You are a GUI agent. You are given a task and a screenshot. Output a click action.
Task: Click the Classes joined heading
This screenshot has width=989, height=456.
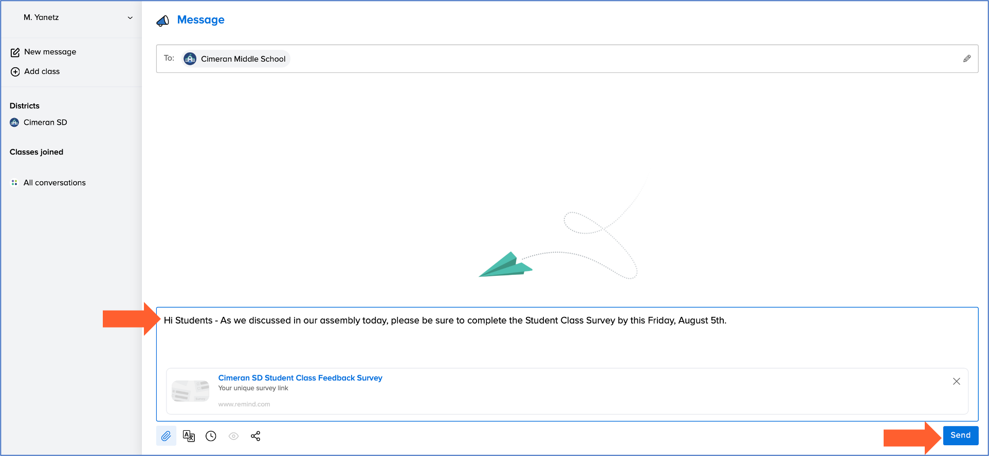(36, 152)
